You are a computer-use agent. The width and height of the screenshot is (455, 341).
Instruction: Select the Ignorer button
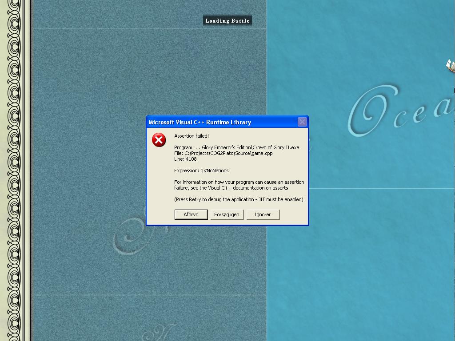(263, 214)
